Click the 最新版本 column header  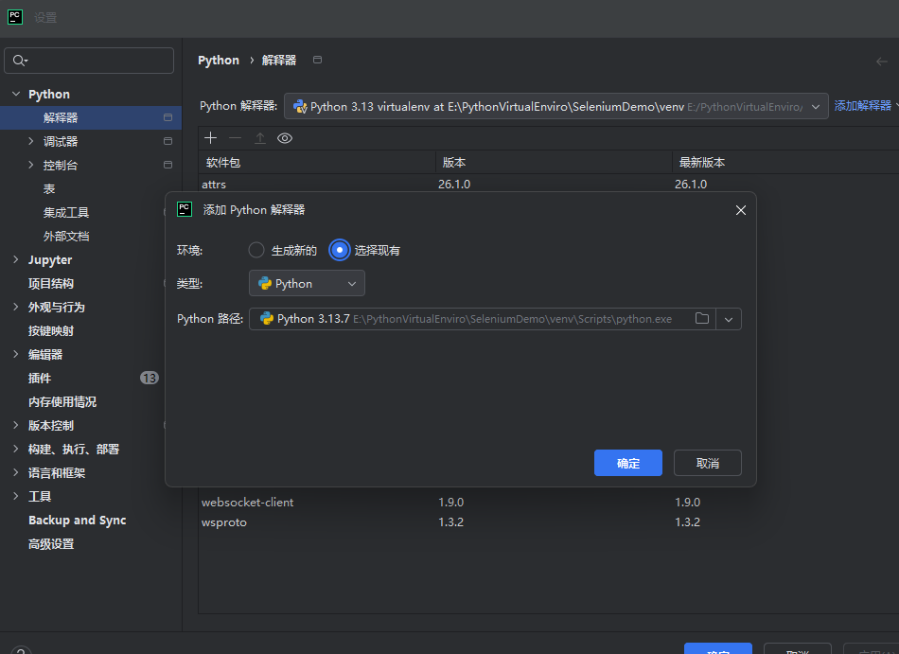[785, 162]
